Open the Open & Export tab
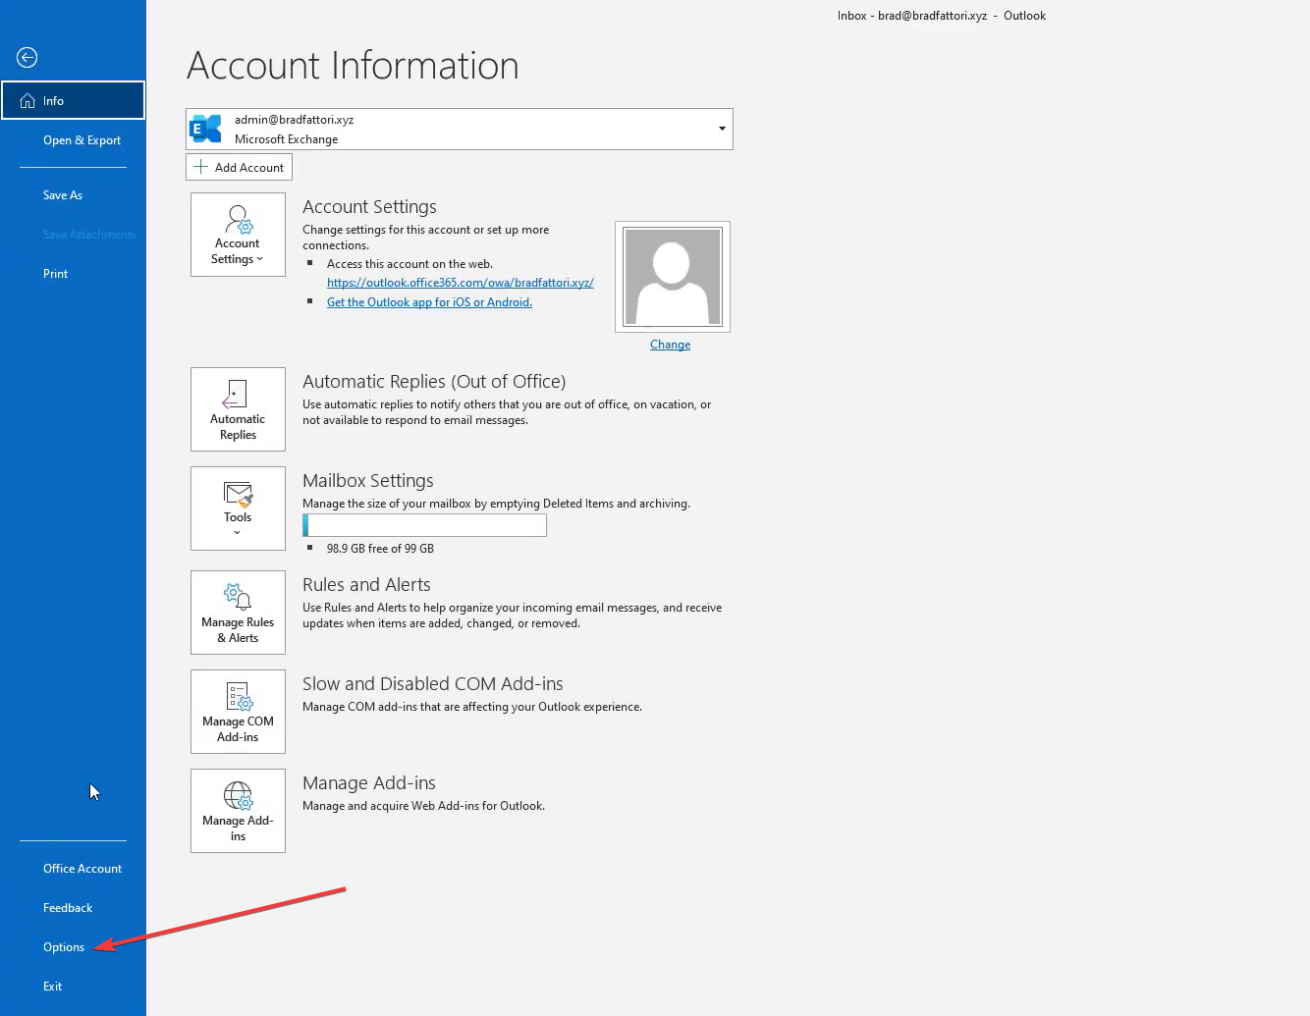This screenshot has width=1310, height=1016. 82,140
